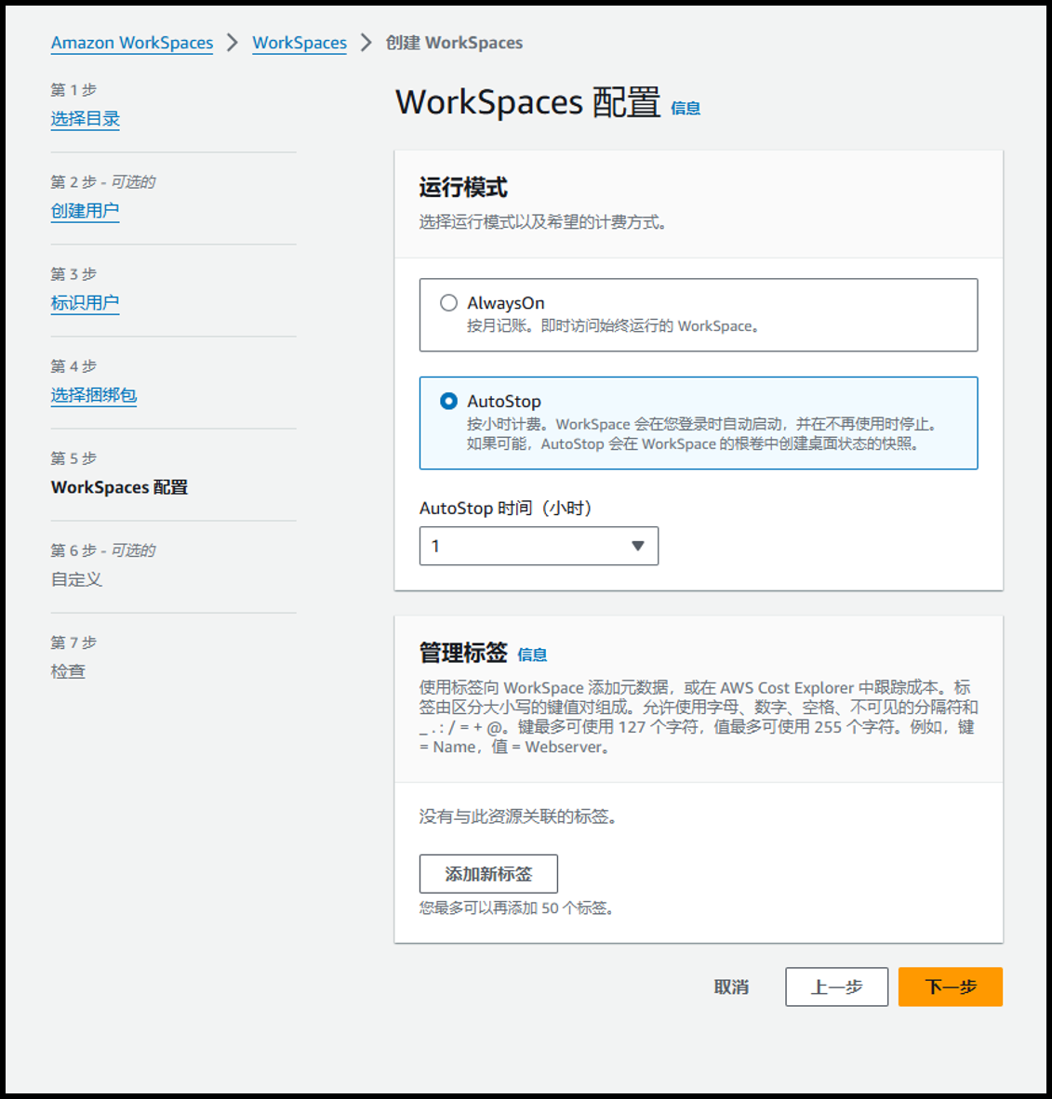The image size is (1052, 1099).
Task: Open the AutoStop 时间 hours dropdown
Action: pos(539,546)
